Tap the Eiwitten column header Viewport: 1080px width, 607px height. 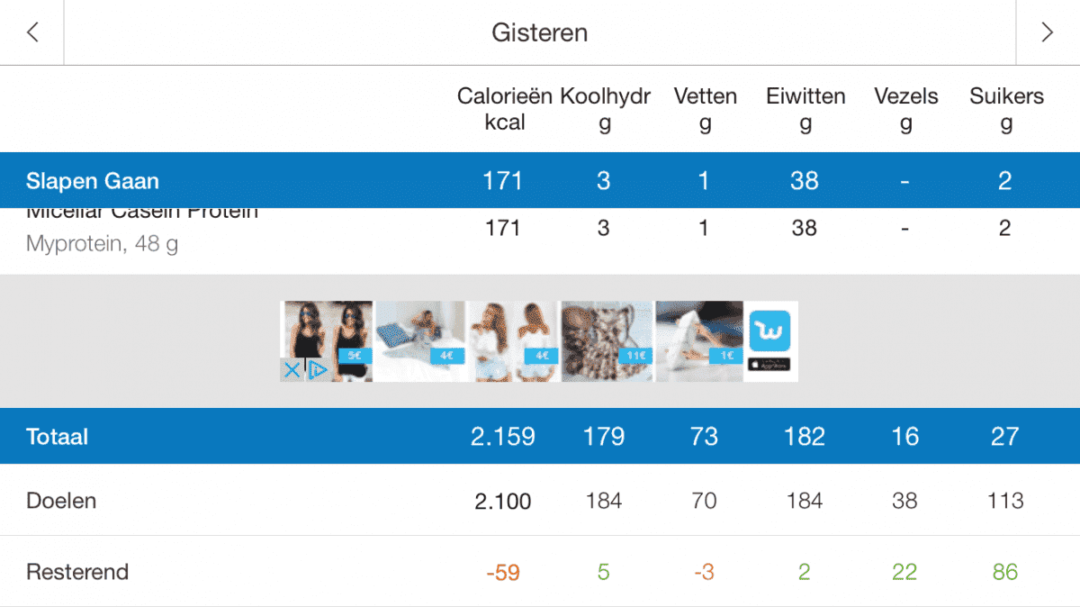[805, 109]
